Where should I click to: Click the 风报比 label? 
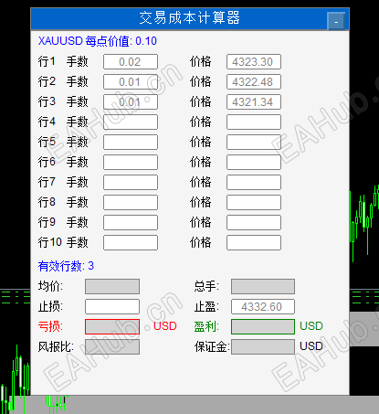point(56,346)
